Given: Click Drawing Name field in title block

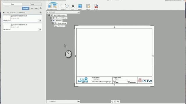Looking at the screenshot, I should pos(125,78).
